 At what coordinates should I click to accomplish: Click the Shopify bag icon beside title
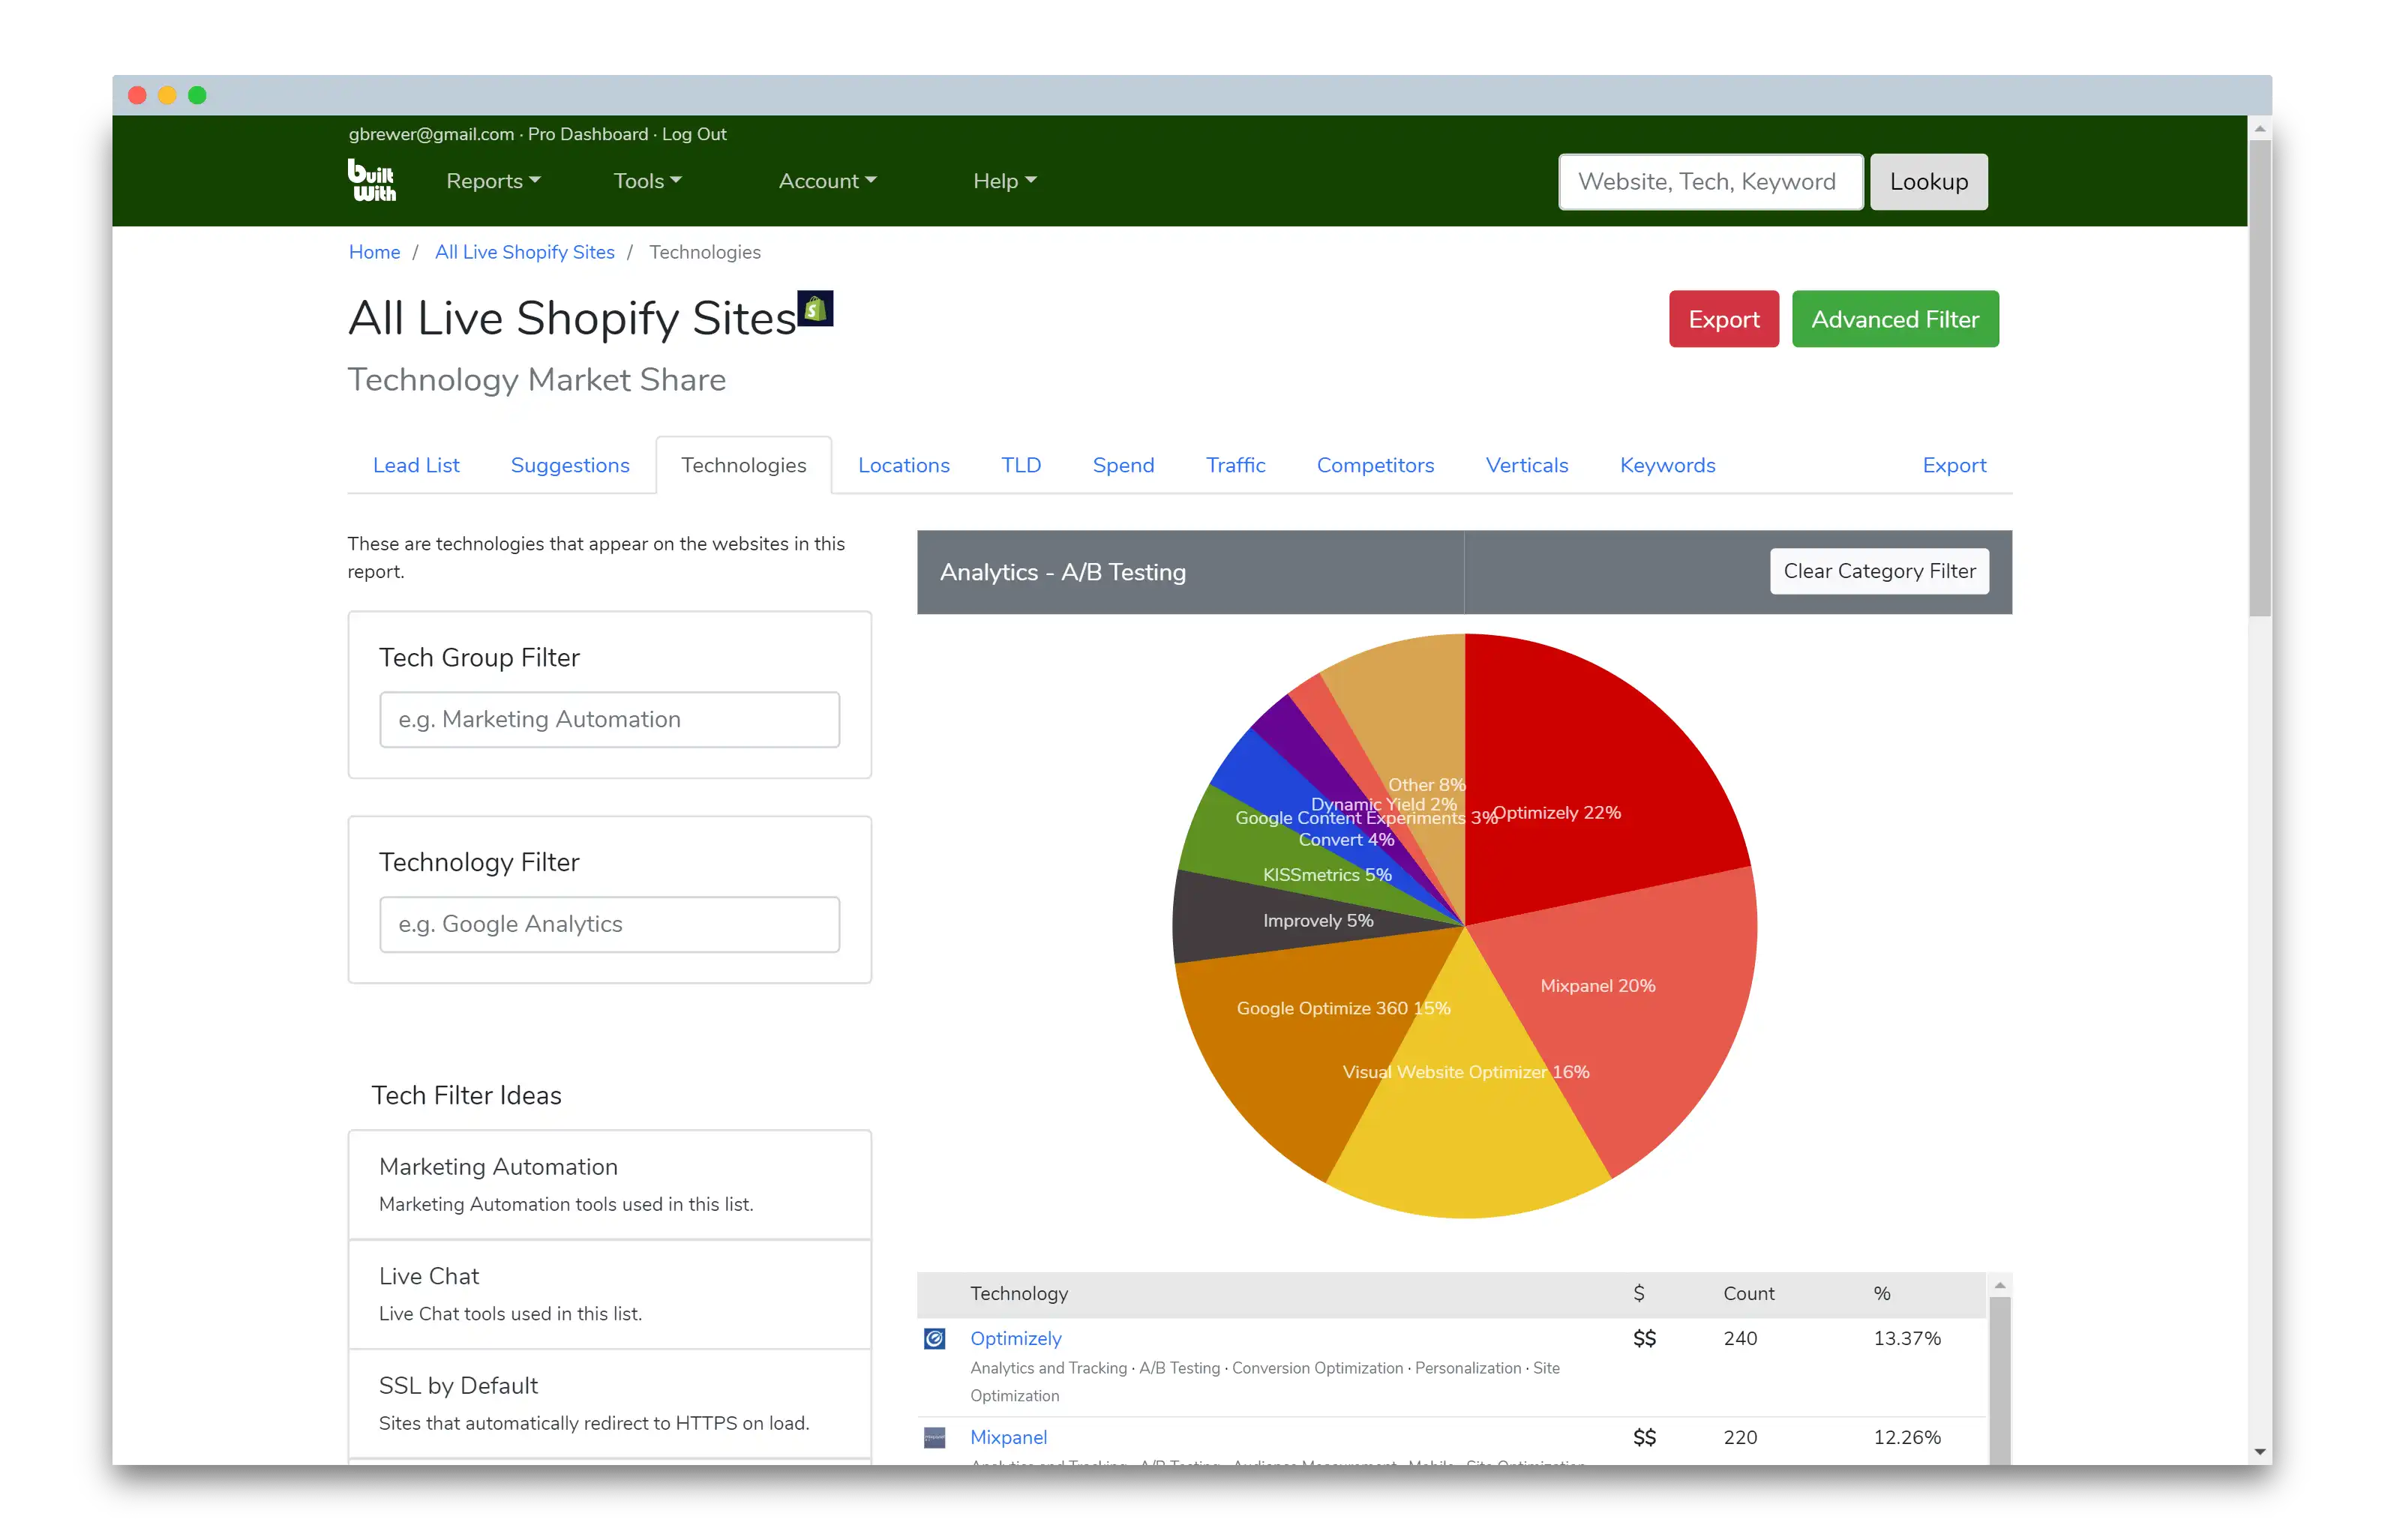click(x=815, y=308)
